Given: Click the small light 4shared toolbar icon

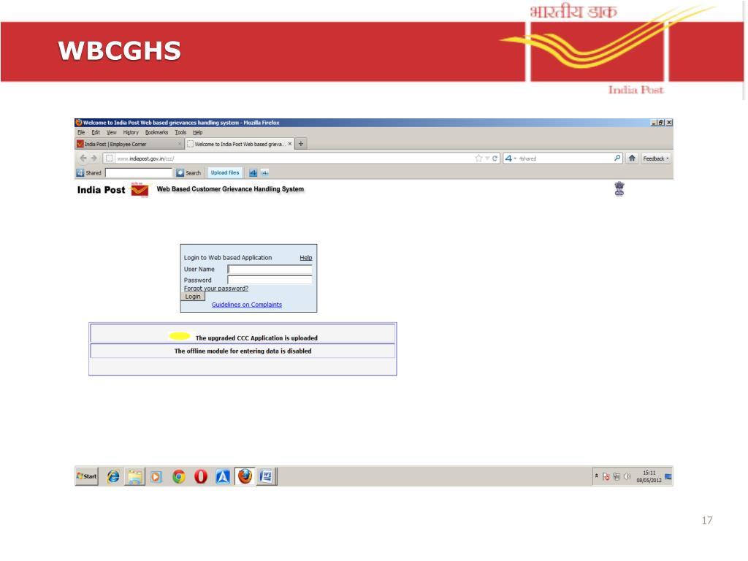Looking at the screenshot, I should point(264,172).
